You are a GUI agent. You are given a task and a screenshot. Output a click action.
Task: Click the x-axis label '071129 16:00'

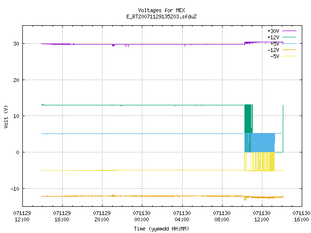[x=62, y=216]
